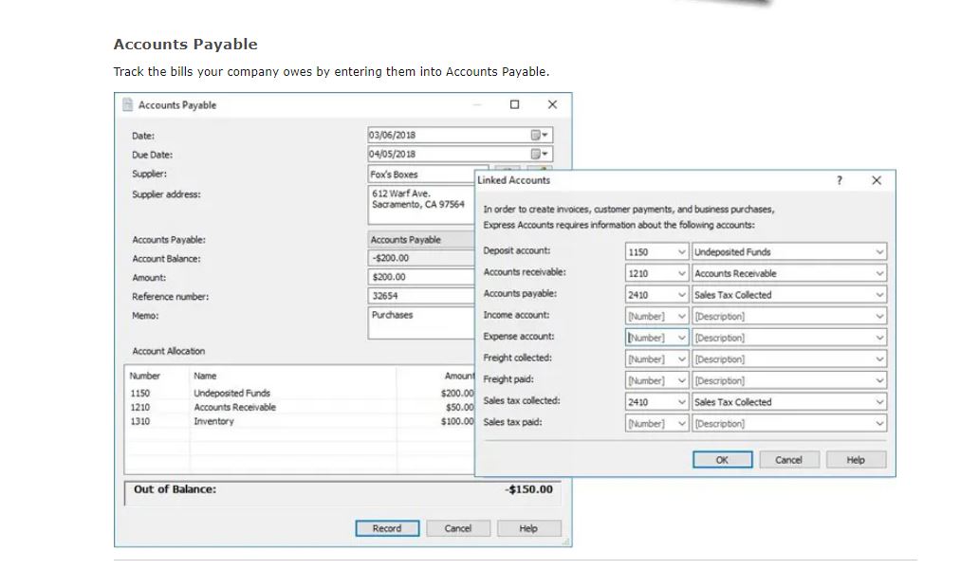The width and height of the screenshot is (979, 588).
Task: Click Cancel in the Linked Accounts dialog
Action: click(x=788, y=459)
